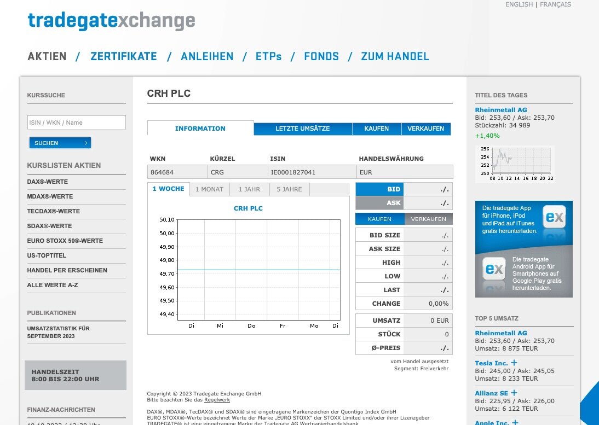The height and width of the screenshot is (425, 599).
Task: Click the CRH PLC page heading
Action: 169,94
